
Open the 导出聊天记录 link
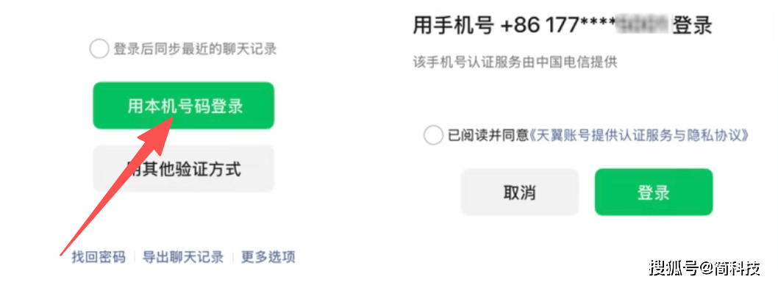pyautogui.click(x=183, y=257)
